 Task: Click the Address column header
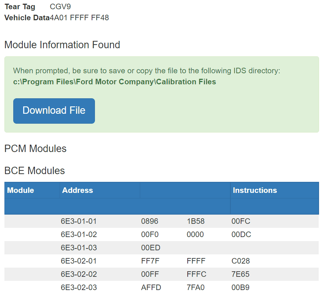(x=78, y=190)
